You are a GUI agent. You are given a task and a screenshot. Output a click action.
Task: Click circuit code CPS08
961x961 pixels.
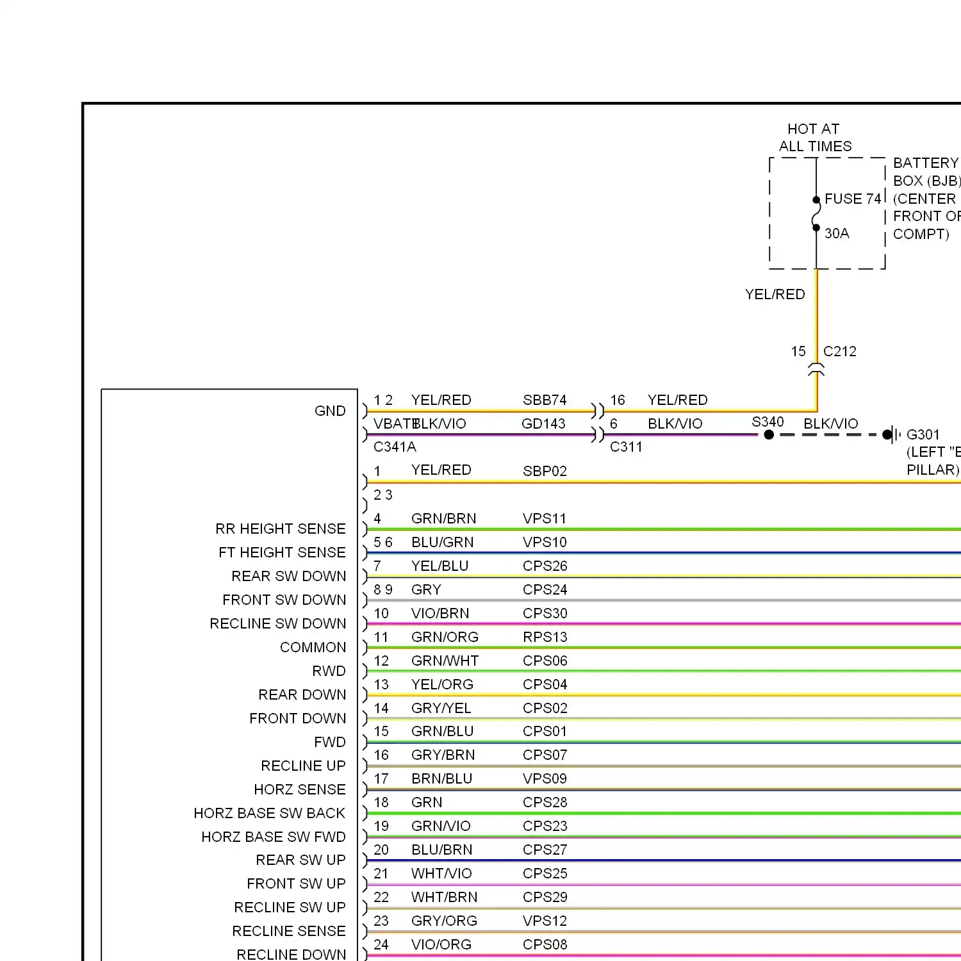click(545, 944)
